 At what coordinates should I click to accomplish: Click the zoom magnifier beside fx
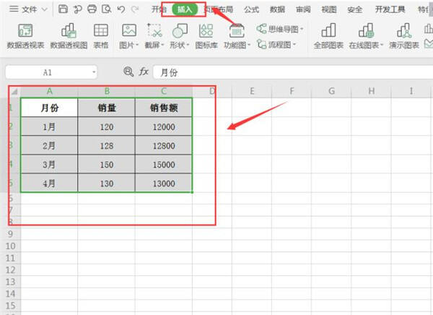(128, 72)
